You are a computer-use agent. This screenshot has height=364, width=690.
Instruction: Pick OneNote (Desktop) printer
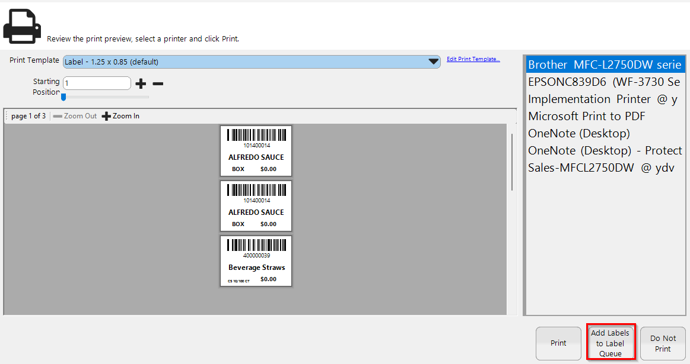(x=579, y=134)
